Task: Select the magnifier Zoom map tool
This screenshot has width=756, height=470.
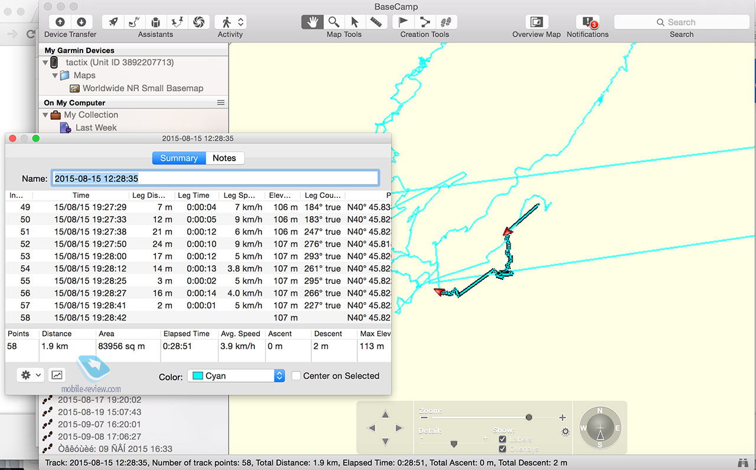Action: click(x=334, y=22)
